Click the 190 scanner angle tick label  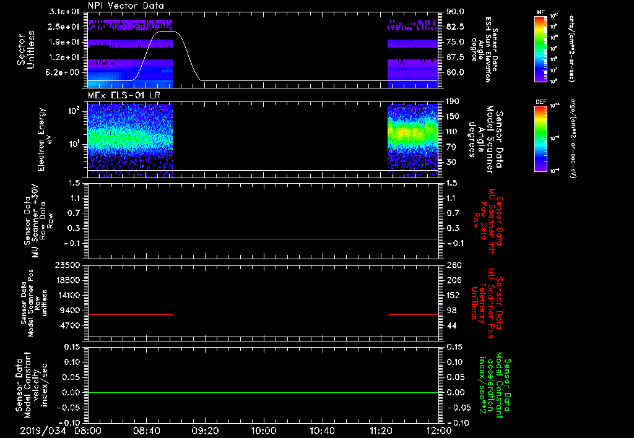pos(453,101)
